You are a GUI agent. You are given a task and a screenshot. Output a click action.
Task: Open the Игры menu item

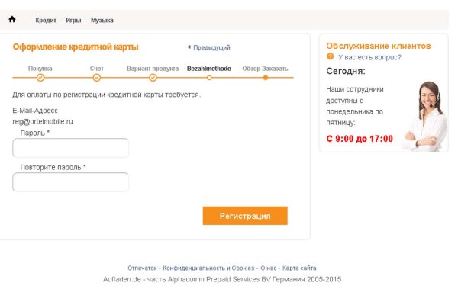coord(73,20)
